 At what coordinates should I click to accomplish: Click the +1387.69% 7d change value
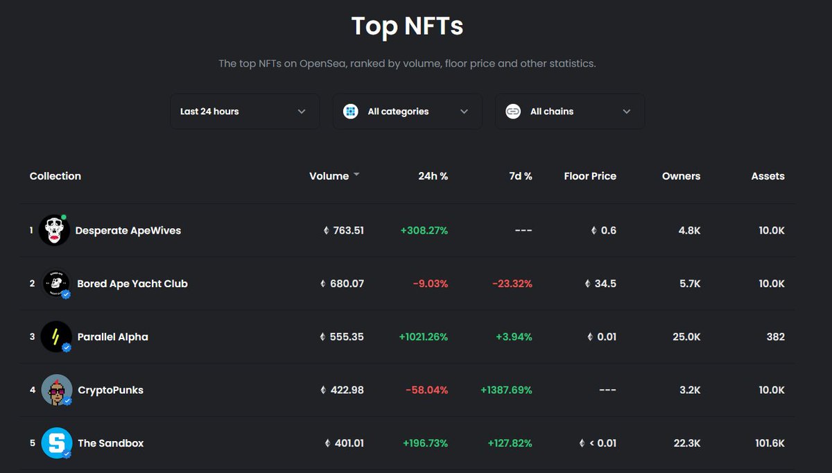pyautogui.click(x=506, y=390)
